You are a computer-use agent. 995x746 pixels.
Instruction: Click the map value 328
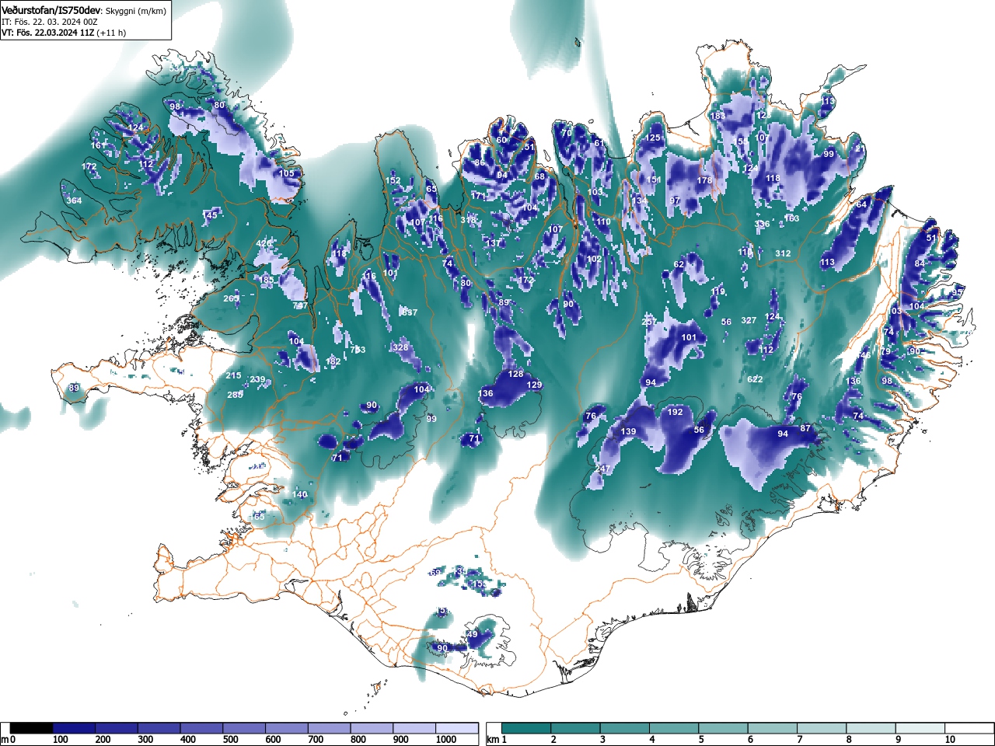pos(401,347)
